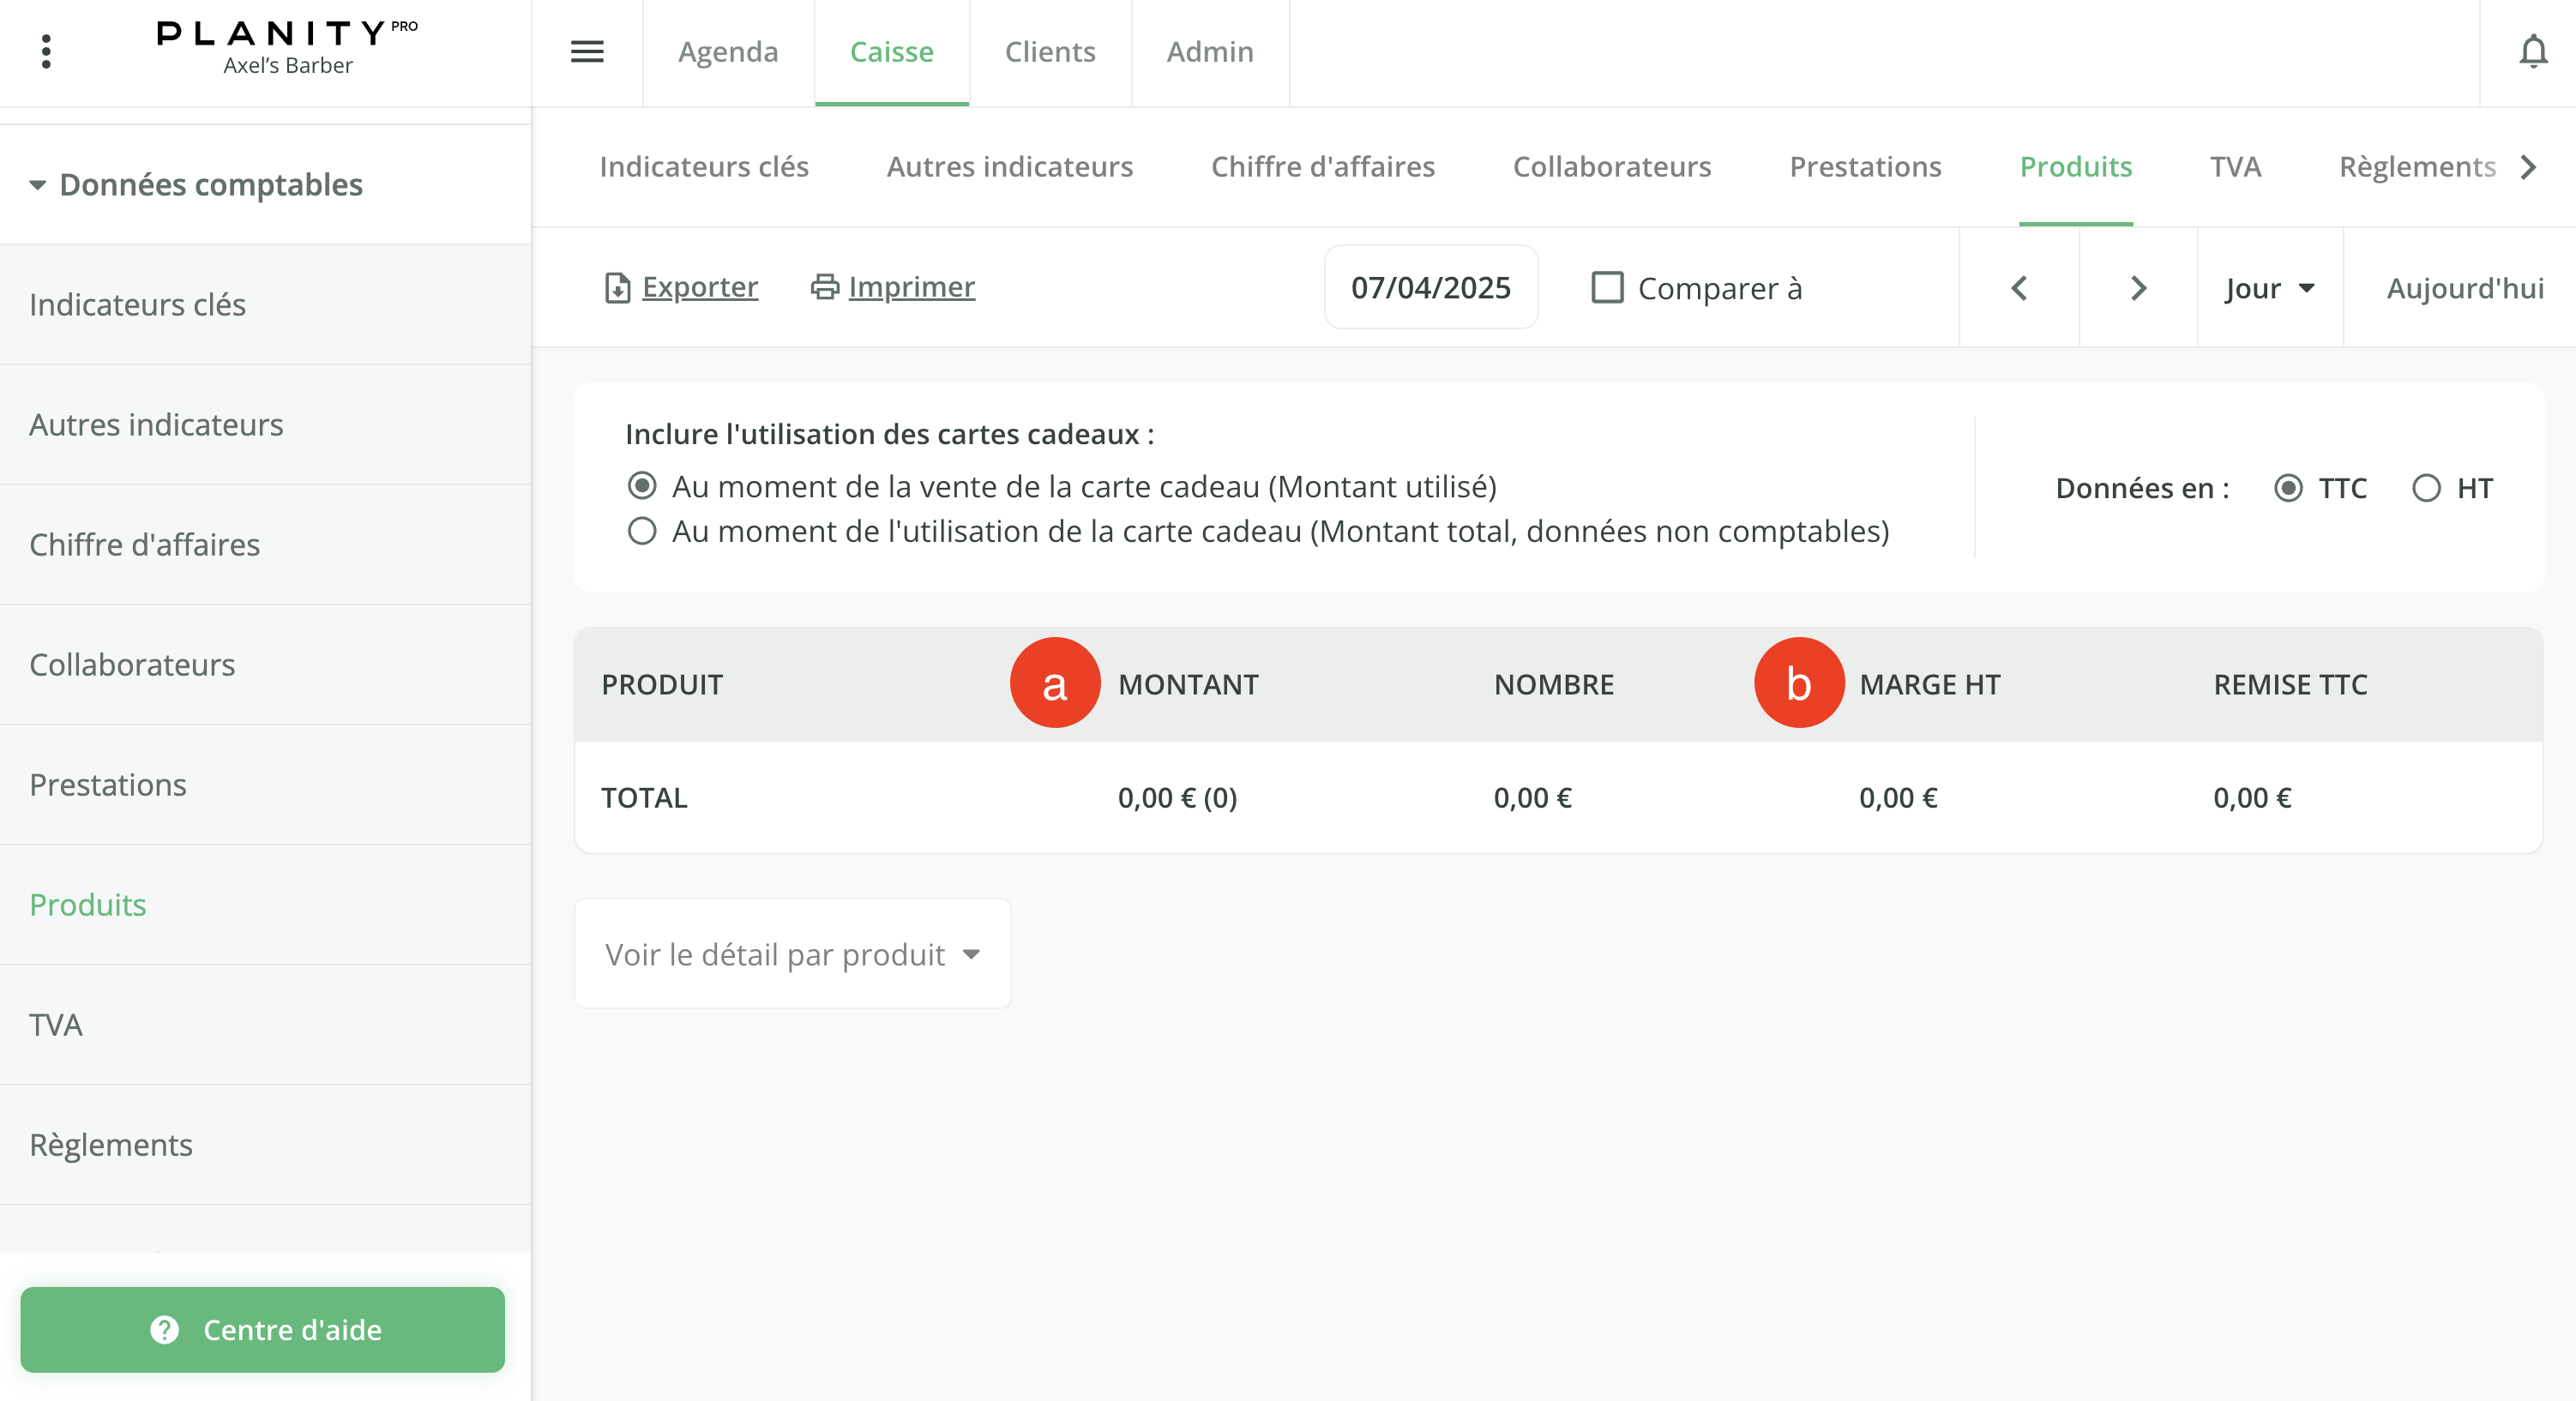Go to previous day arrow
Viewport: 2576px width, 1401px height.
(x=2019, y=288)
